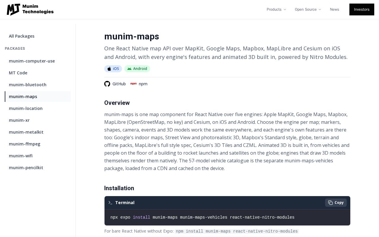379x237 pixels.
Task: Click the npx expo install command
Action: click(203, 217)
